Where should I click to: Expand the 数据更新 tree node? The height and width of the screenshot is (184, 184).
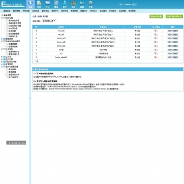(2, 39)
